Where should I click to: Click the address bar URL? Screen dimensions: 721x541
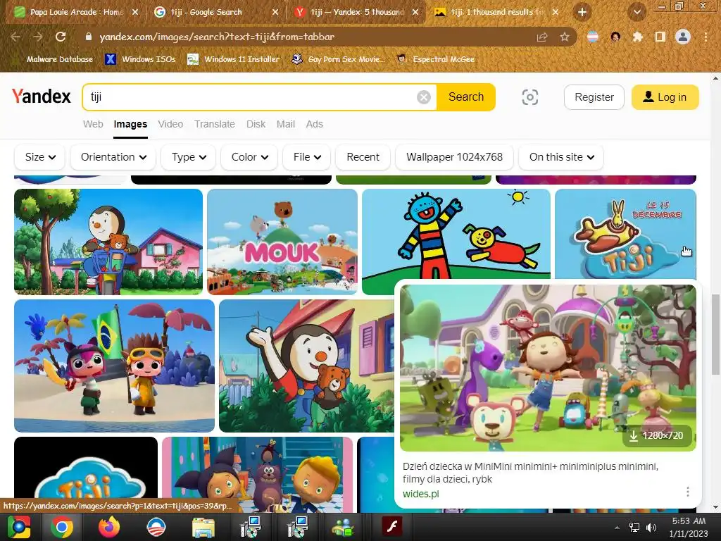pyautogui.click(x=217, y=37)
